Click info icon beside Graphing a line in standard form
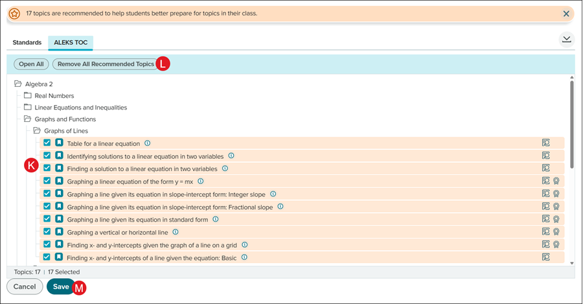Image resolution: width=583 pixels, height=304 pixels. tap(216, 220)
